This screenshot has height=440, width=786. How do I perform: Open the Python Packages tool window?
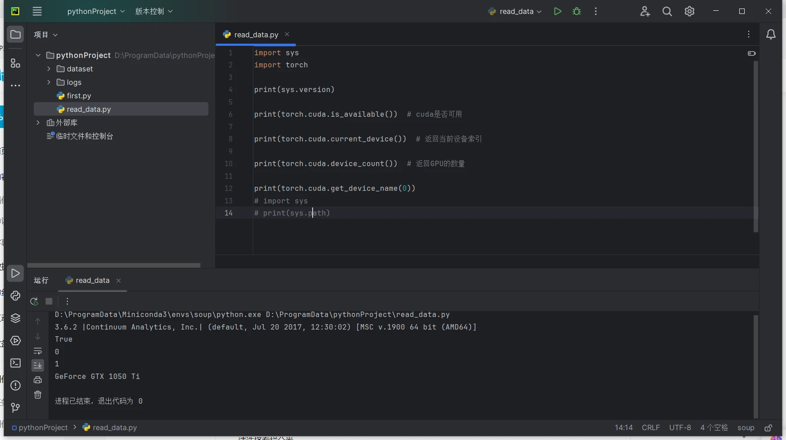(15, 318)
